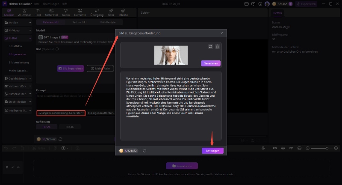
Task: Click the timeline zoom slider handle
Action: (327, 148)
